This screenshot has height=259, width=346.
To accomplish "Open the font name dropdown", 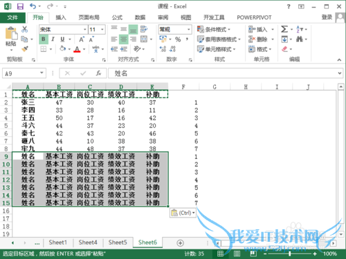I will tap(85, 29).
